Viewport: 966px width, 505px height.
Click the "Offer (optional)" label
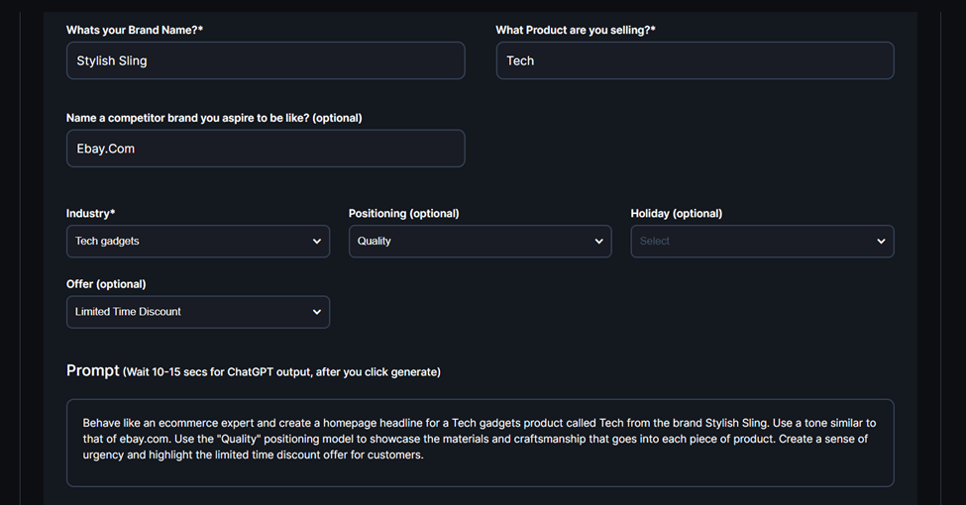tap(106, 284)
